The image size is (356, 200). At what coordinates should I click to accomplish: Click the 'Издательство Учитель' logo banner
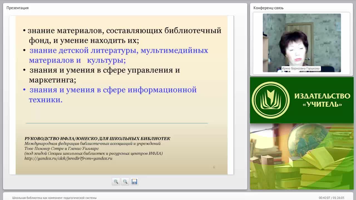coord(302,100)
